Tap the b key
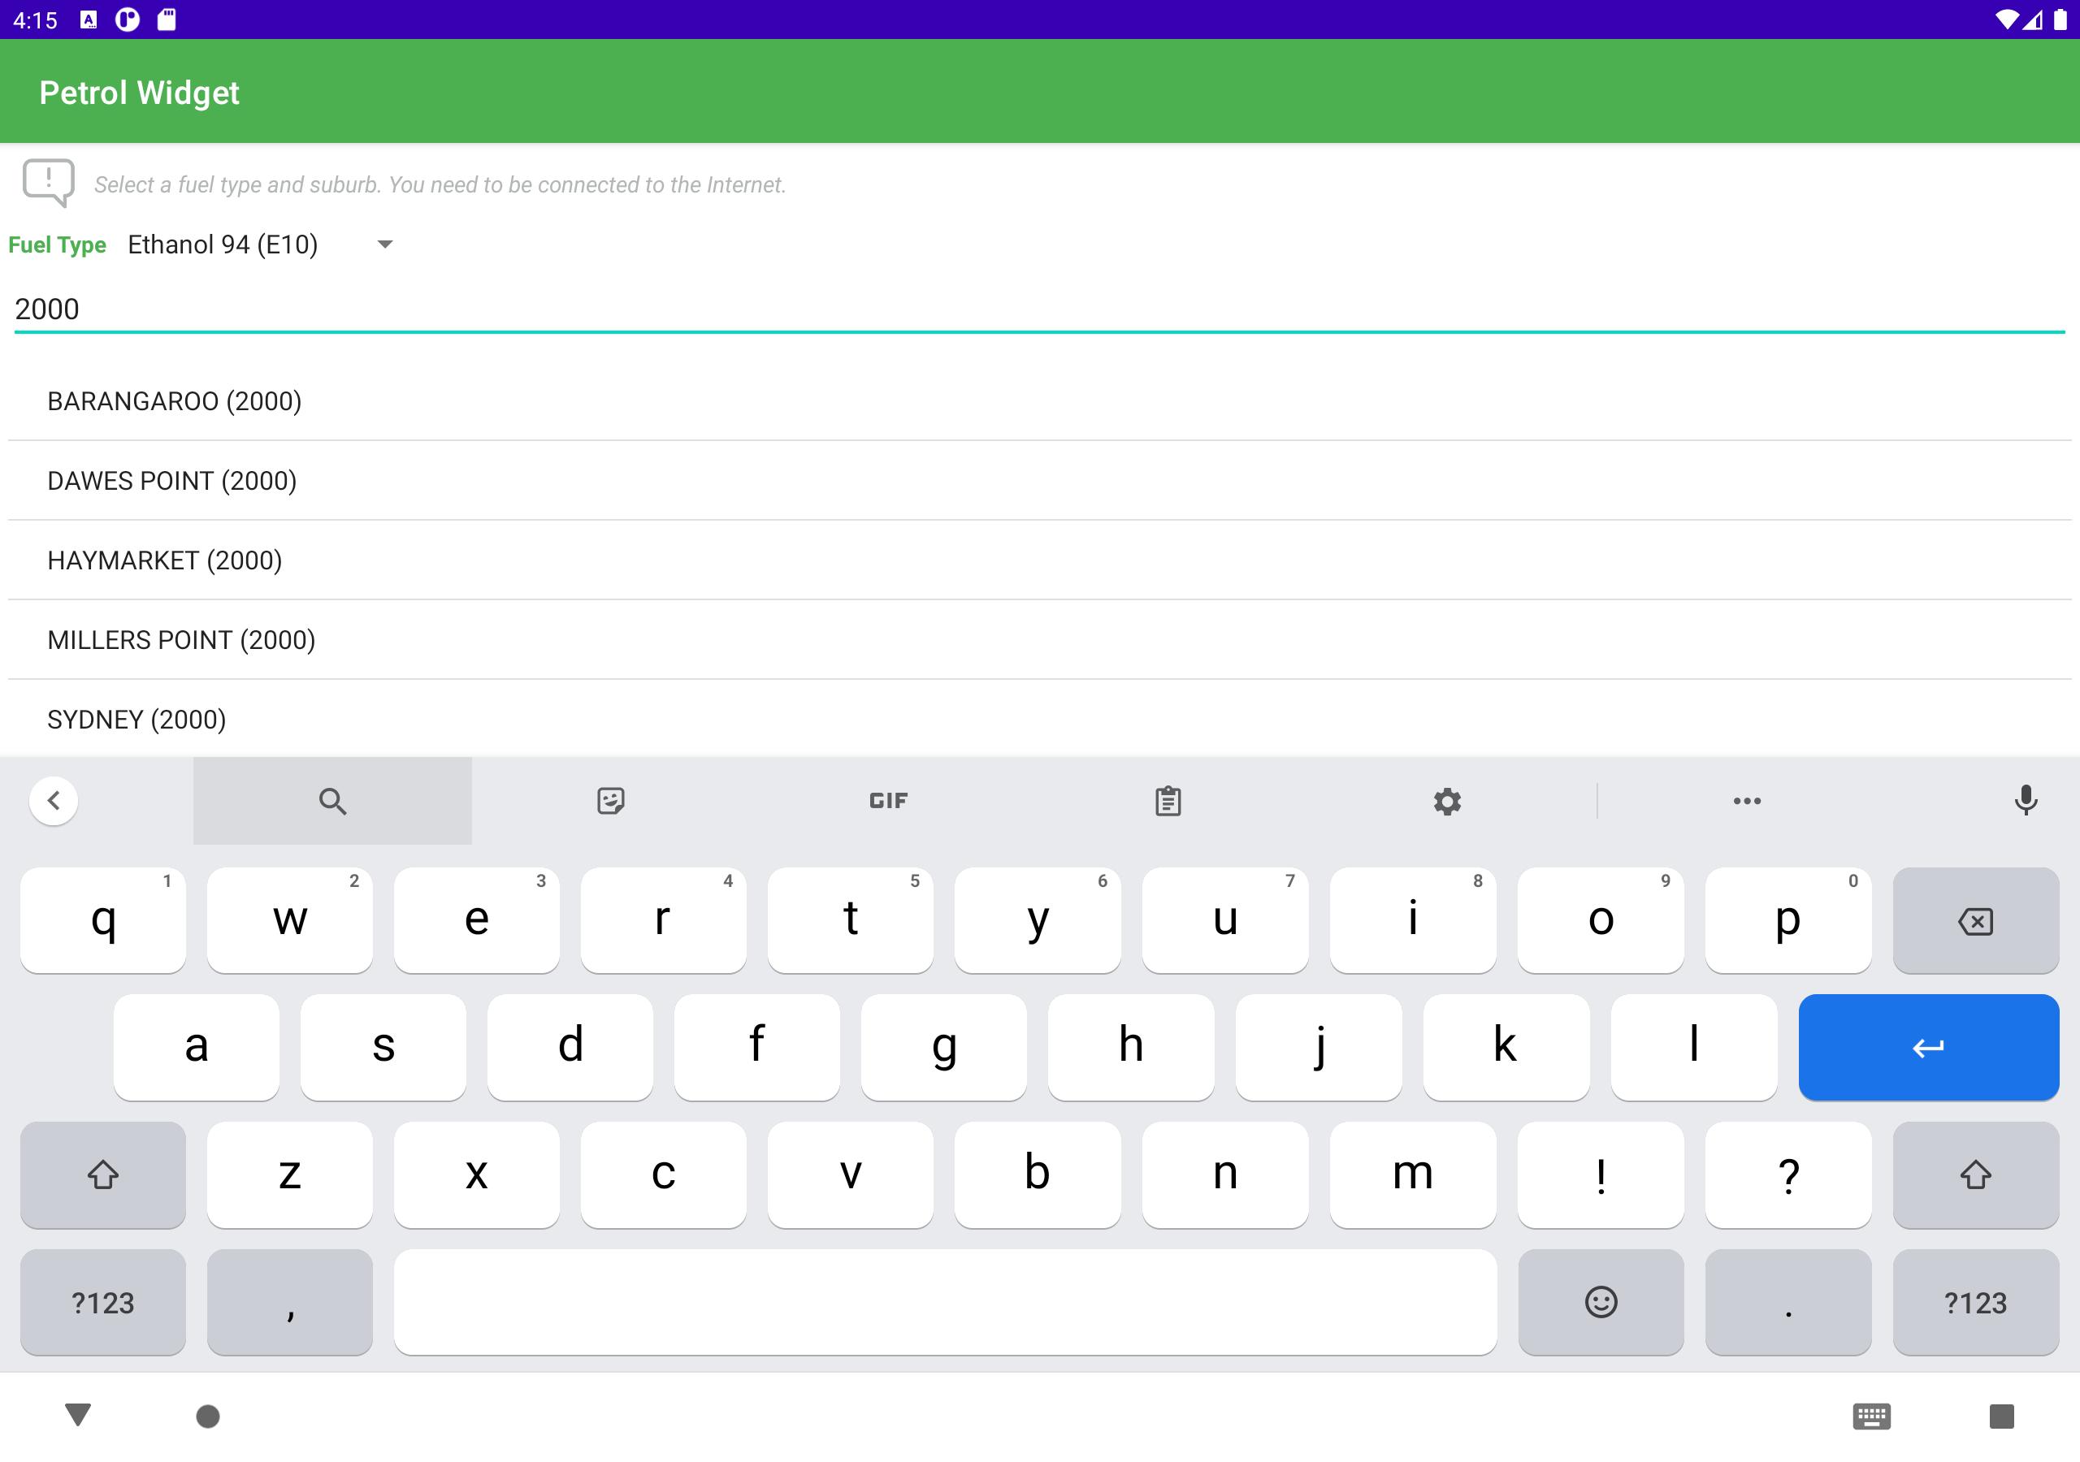Screen dimensions: 2080x1462 click(1038, 1174)
